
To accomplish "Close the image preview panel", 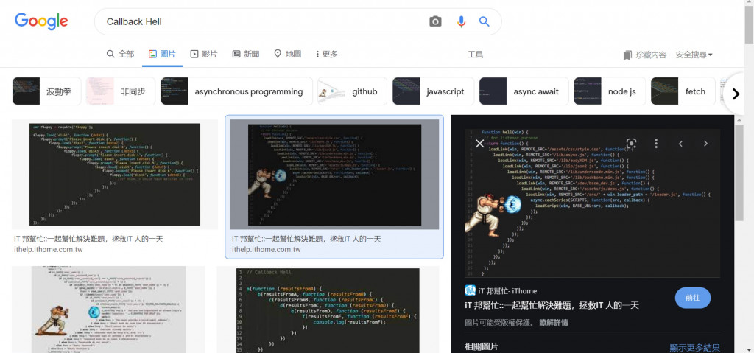I will [479, 143].
